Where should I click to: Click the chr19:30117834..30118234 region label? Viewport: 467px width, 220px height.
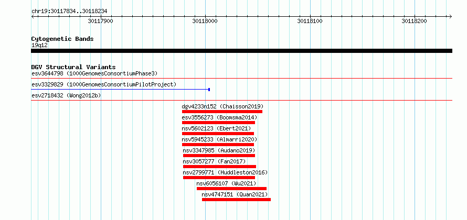(x=69, y=12)
